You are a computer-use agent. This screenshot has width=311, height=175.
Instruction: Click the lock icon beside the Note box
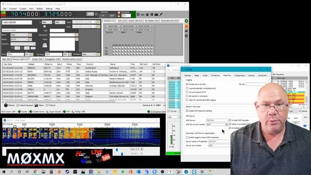click(77, 39)
